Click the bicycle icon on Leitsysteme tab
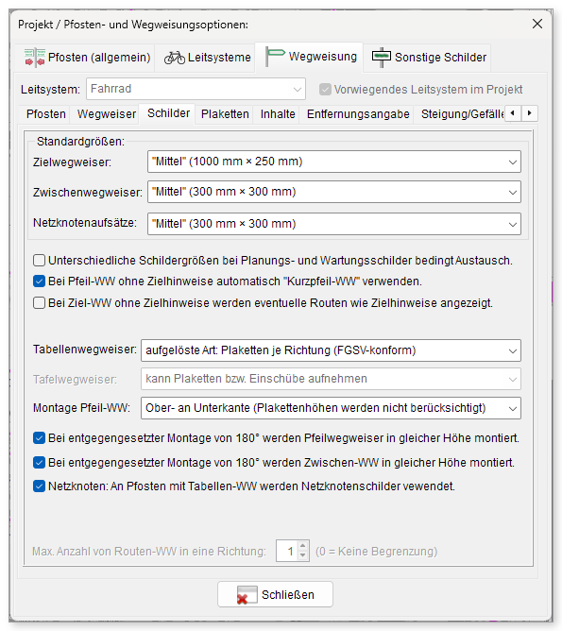 click(175, 58)
